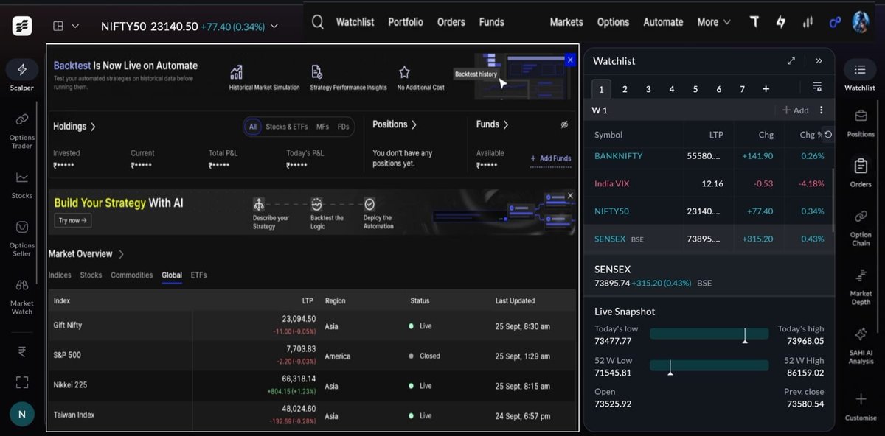885x436 pixels.
Task: Add a new watchlist tab
Action: pos(766,89)
